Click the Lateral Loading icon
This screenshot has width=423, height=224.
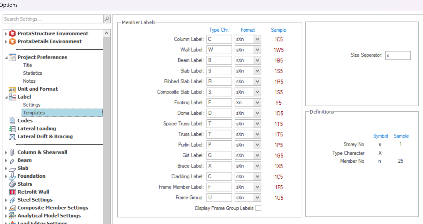point(12,129)
